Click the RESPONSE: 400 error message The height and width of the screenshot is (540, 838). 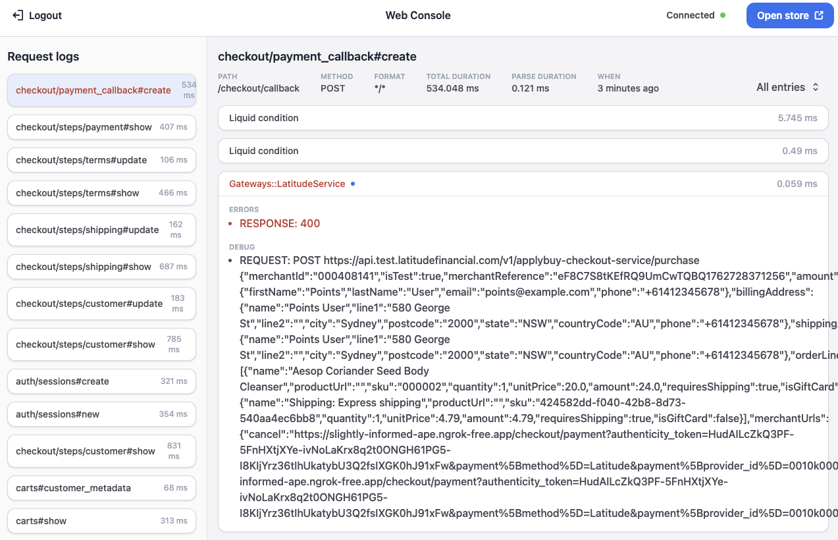point(279,223)
